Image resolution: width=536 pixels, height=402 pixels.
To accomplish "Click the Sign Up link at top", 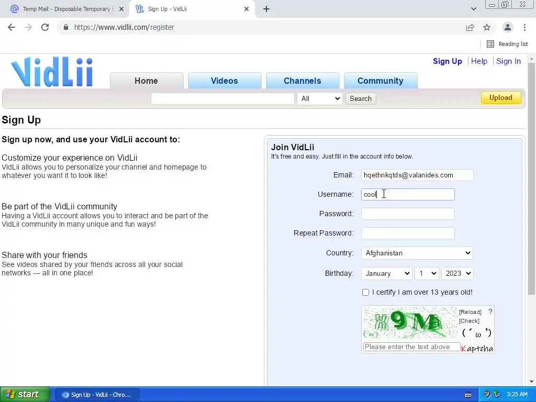I will point(447,61).
